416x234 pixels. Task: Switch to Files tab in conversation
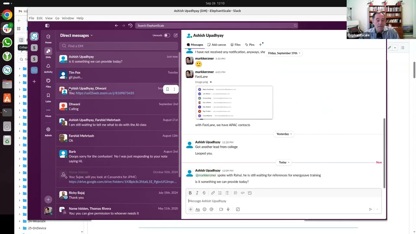tap(235, 45)
